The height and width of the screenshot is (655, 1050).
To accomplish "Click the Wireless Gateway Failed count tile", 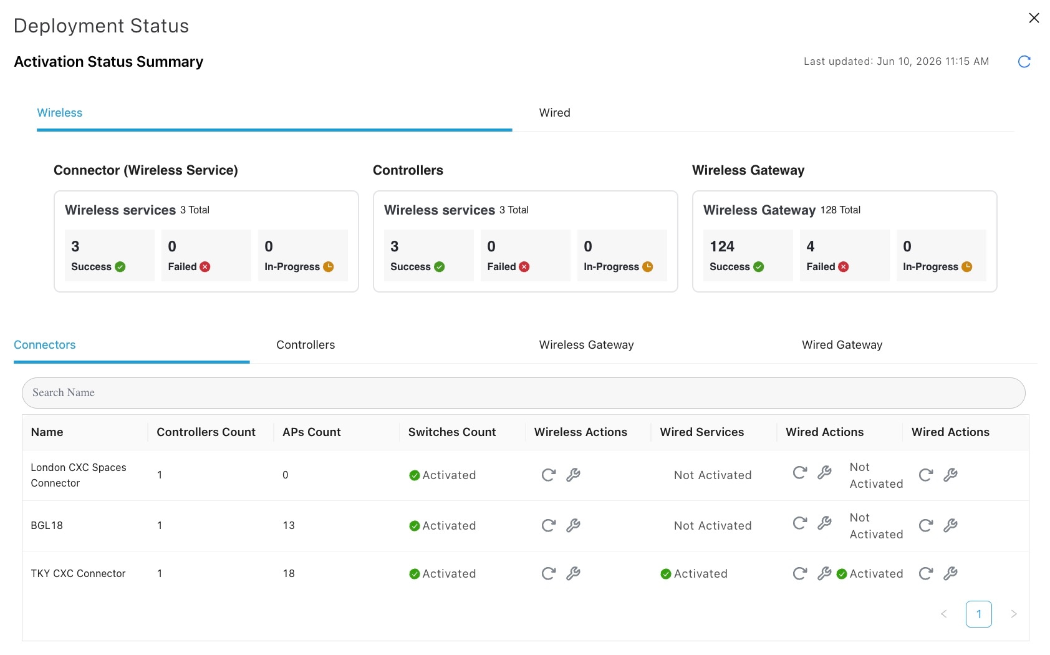I will [x=844, y=255].
